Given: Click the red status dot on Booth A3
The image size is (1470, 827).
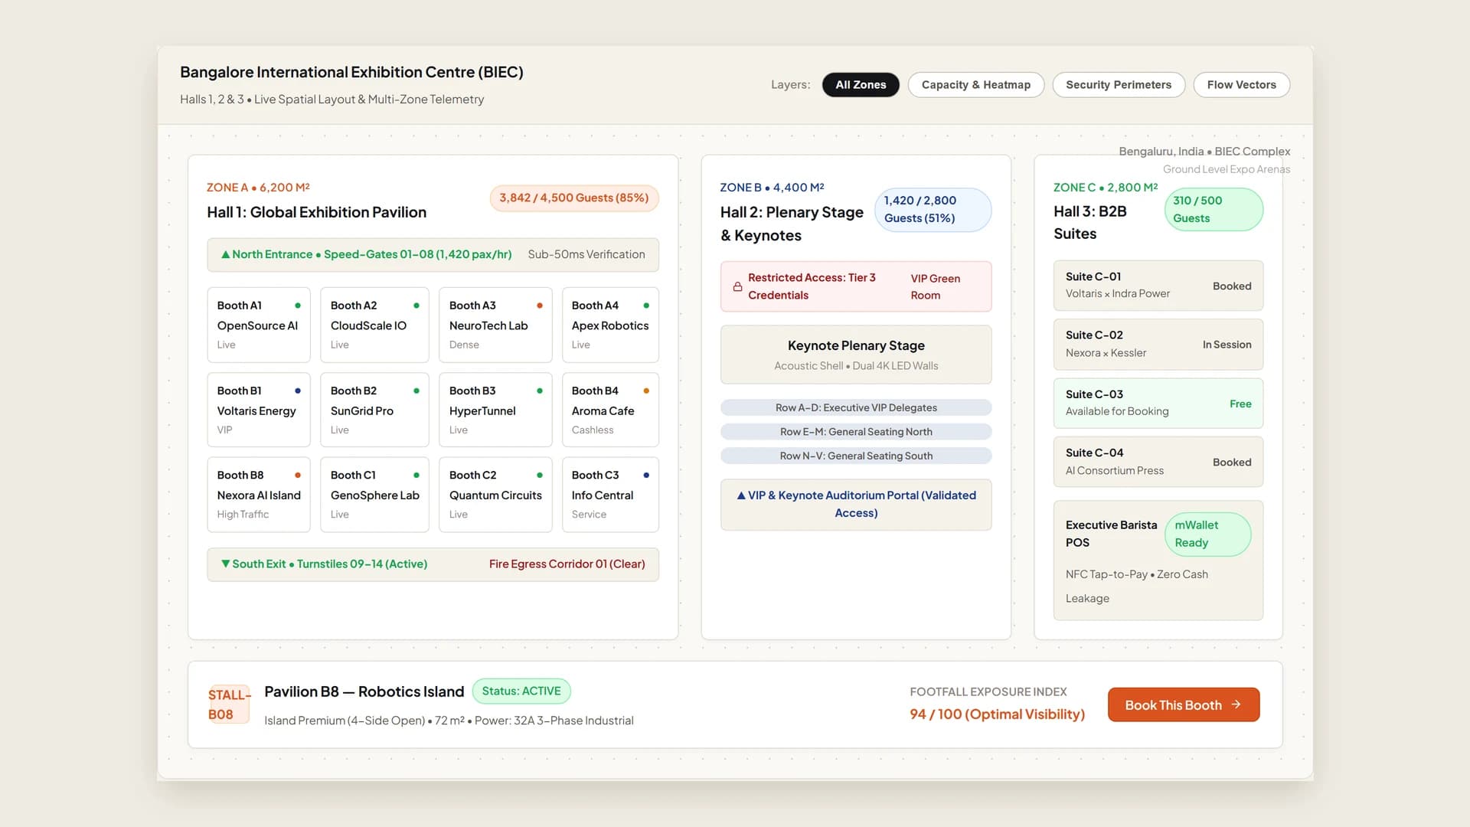Looking at the screenshot, I should point(540,306).
